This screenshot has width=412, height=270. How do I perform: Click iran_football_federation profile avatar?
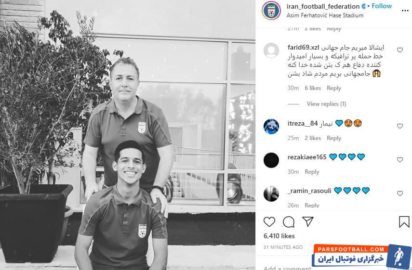point(271,11)
